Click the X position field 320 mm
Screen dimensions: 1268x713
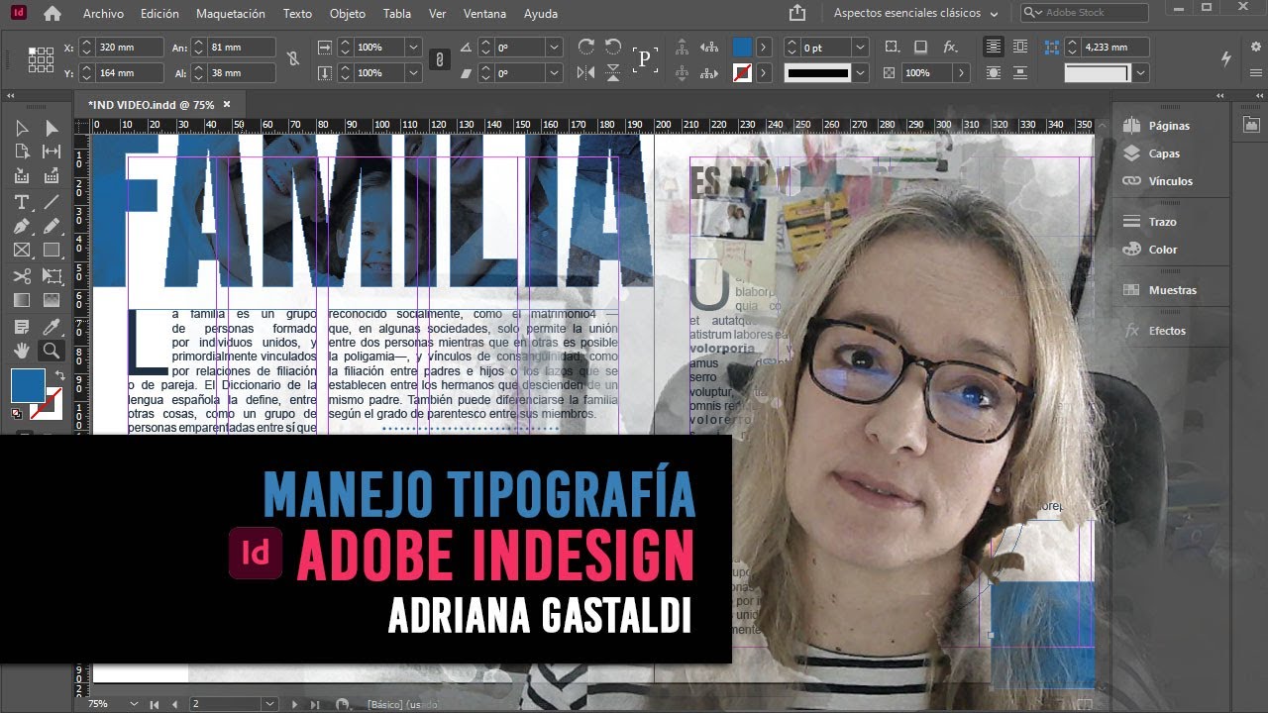[x=128, y=48]
